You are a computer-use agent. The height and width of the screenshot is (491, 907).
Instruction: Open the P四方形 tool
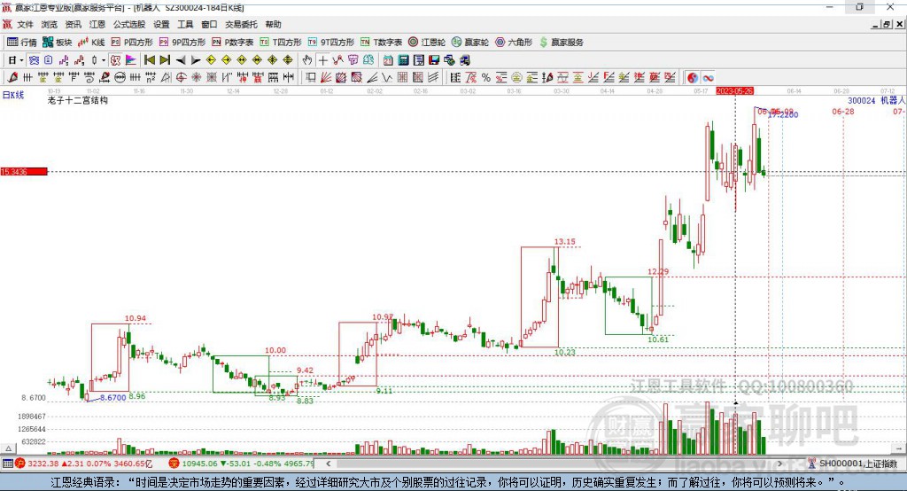coord(132,43)
